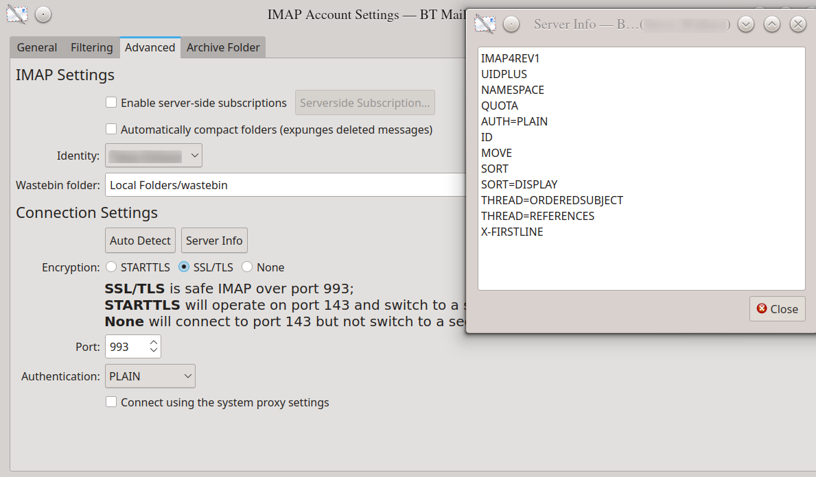Click the Close button in Server Info dialog

point(777,308)
